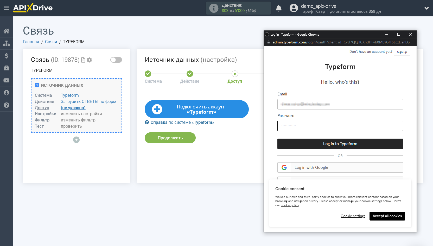433x246 pixels.
Task: Open the cookie policy link
Action: [290, 205]
